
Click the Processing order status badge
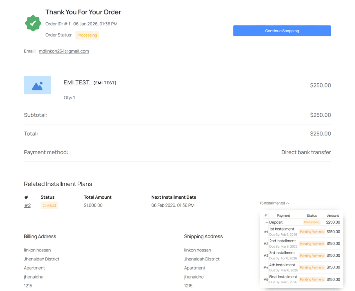click(x=87, y=35)
